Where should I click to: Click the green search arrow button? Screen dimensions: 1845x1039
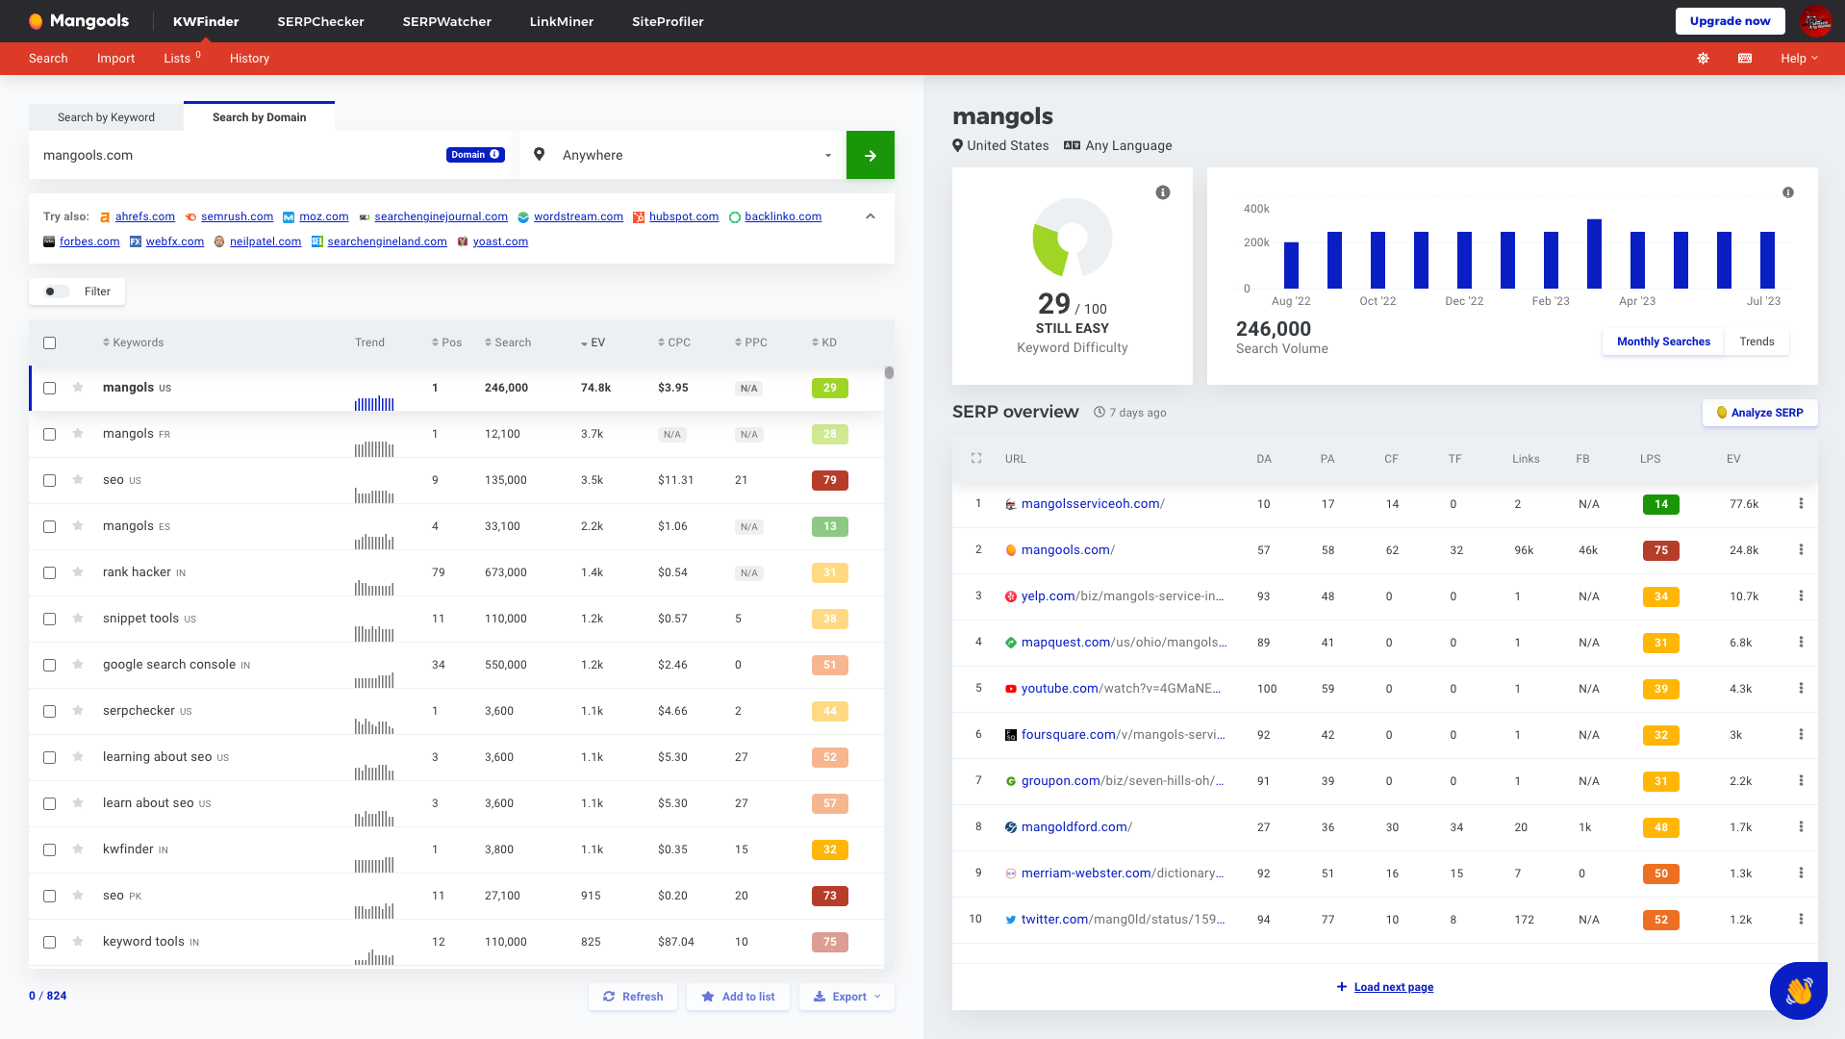tap(870, 155)
